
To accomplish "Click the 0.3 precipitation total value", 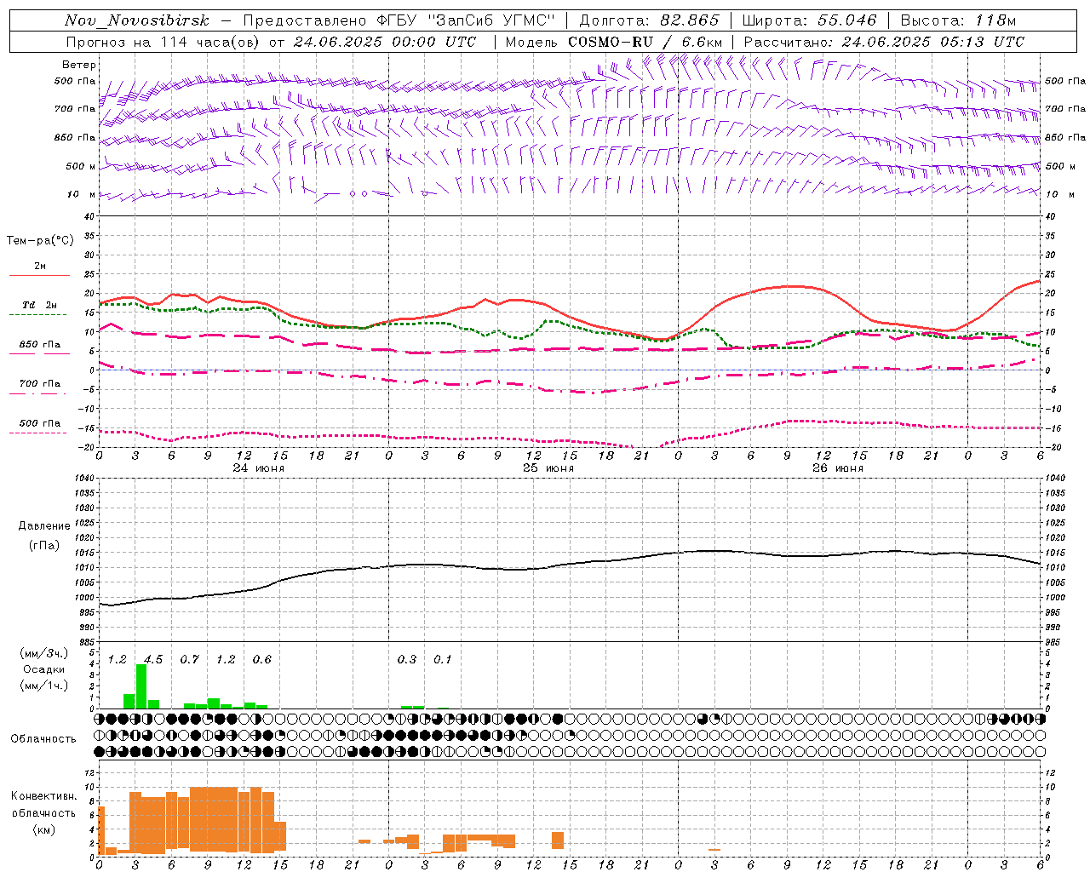I will click(x=406, y=660).
